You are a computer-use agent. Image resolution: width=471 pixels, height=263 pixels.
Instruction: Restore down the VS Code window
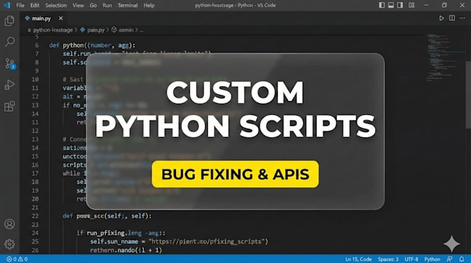444,5
